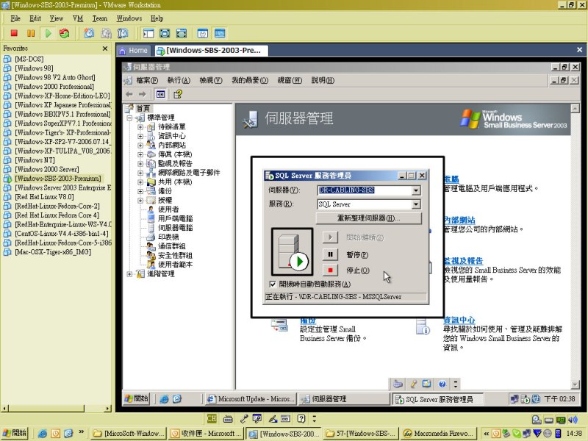588x441 pixels.
Task: Click the host volume speaker icon
Action: (x=573, y=420)
